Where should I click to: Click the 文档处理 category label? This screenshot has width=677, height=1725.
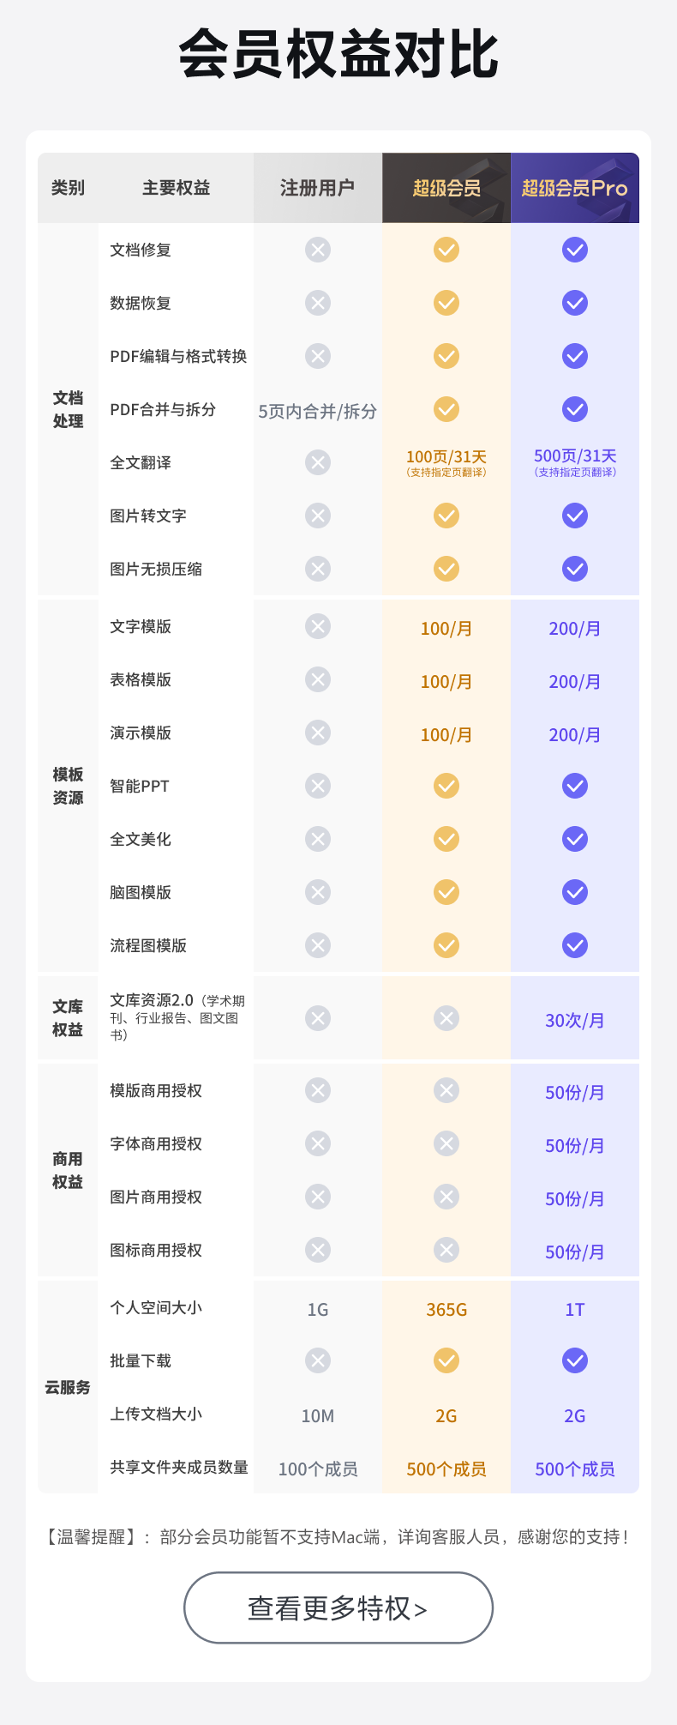click(68, 409)
